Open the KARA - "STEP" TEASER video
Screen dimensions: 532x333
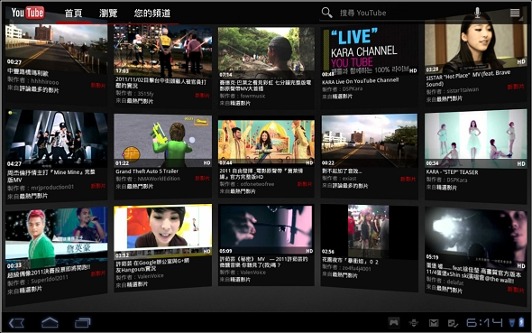pyautogui.click(x=476, y=139)
